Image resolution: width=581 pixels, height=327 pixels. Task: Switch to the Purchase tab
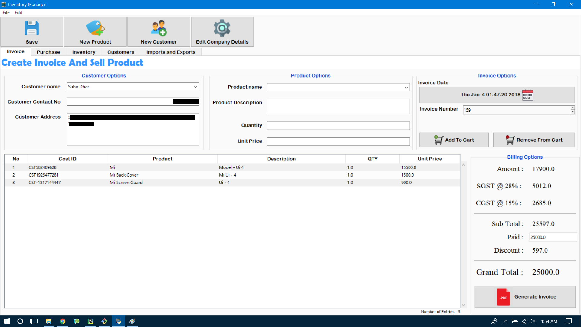coord(48,52)
